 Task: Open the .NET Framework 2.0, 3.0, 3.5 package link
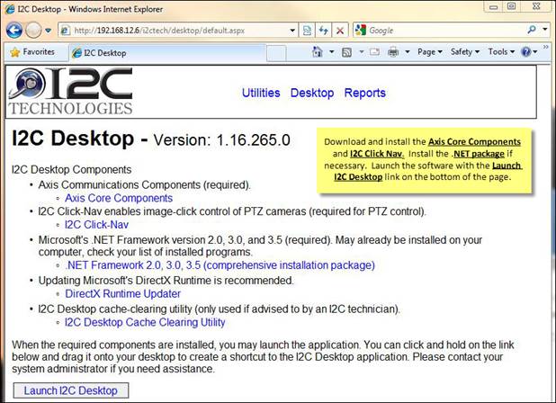pyautogui.click(x=220, y=265)
